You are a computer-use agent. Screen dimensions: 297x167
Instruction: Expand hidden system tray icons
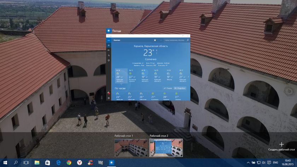pyautogui.click(x=248, y=163)
